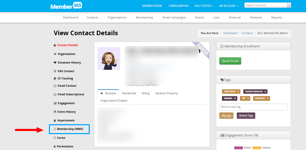Click the envelope icon beside Email Contact
306x150 pixels.
click(55, 86)
